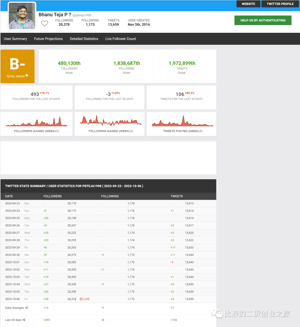300x327 pixels.
Task: Click the "+1" following change on 2023-10-02
Action: point(102,270)
